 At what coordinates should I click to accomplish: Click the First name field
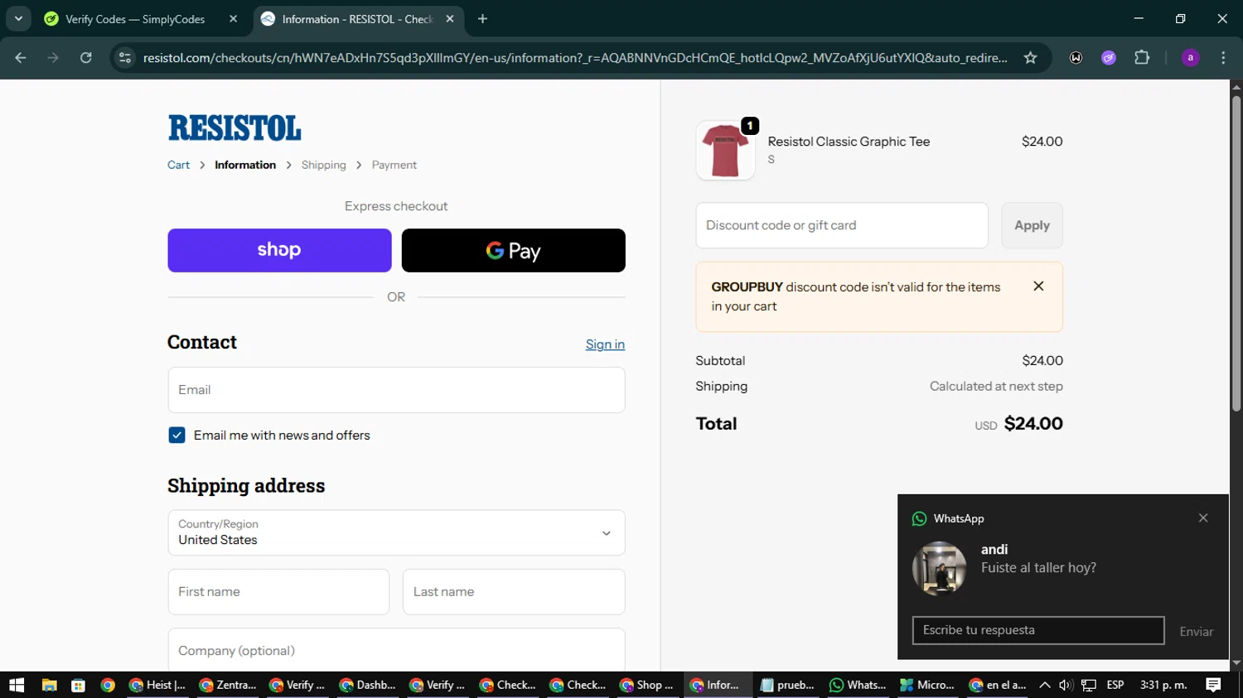[278, 592]
